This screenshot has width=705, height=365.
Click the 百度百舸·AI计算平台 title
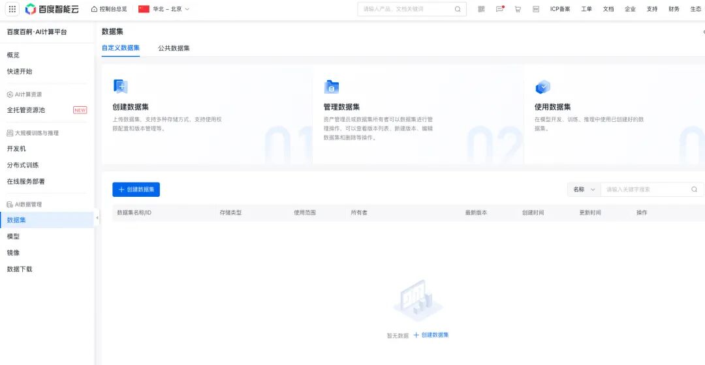pos(37,32)
